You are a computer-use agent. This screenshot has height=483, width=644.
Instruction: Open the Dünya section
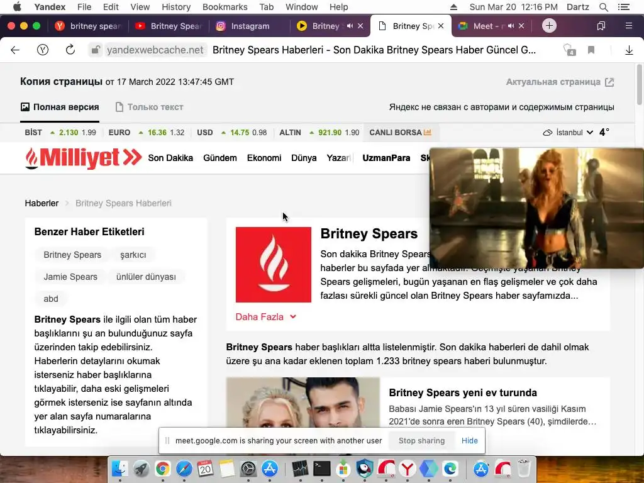[304, 158]
